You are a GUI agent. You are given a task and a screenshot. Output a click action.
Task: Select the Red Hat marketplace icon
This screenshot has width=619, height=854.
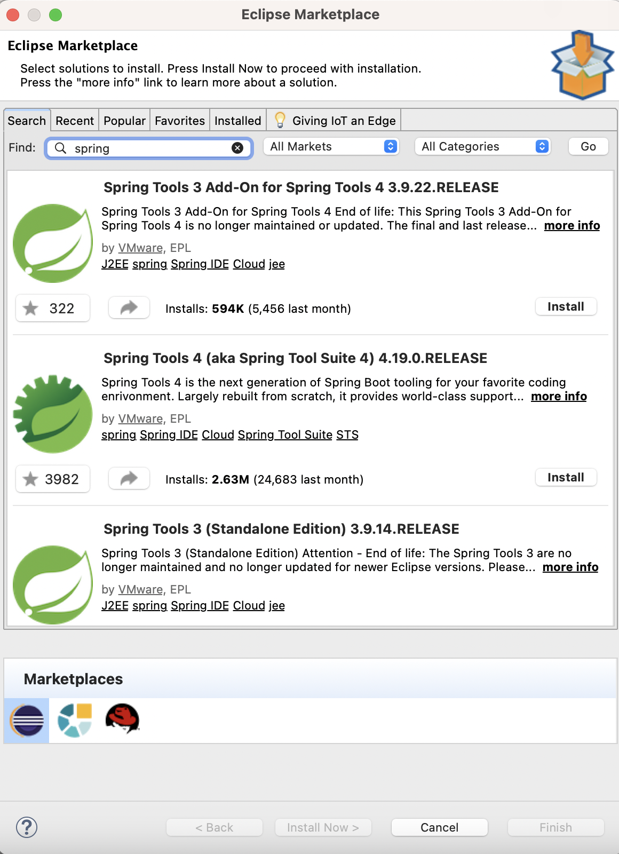coord(123,719)
